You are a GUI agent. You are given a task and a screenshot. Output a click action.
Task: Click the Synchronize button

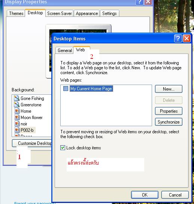point(169,122)
